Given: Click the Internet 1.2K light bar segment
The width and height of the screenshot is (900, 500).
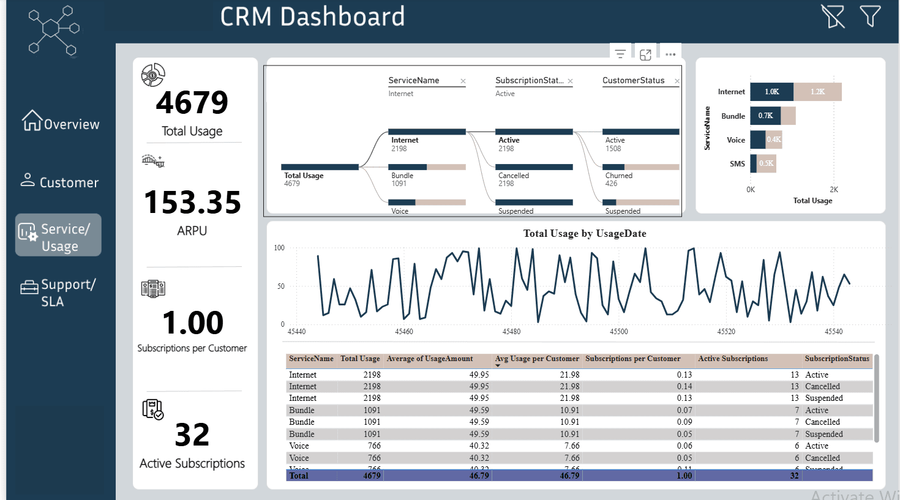Looking at the screenshot, I should coord(817,92).
